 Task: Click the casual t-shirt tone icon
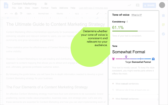tap(114, 59)
